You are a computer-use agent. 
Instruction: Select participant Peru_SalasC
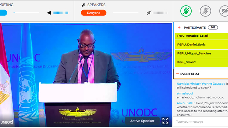coord(201,62)
